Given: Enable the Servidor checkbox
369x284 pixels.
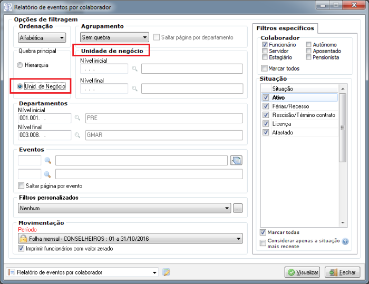Looking at the screenshot, I should pyautogui.click(x=265, y=52).
